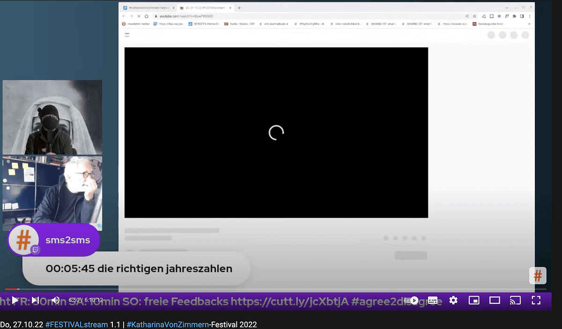Open the #FESTIVALstream hashtag link
The image size is (562, 329).
(x=77, y=324)
